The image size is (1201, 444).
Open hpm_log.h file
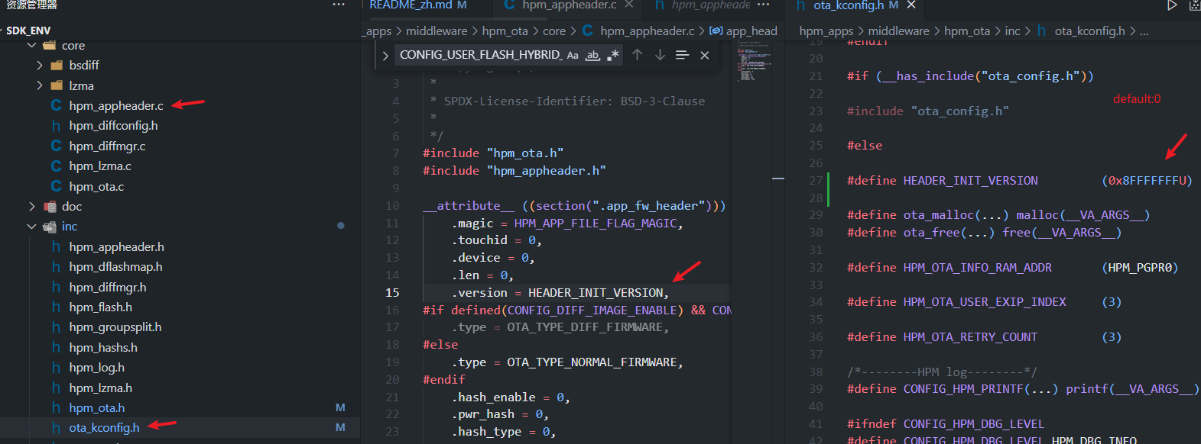(97, 368)
